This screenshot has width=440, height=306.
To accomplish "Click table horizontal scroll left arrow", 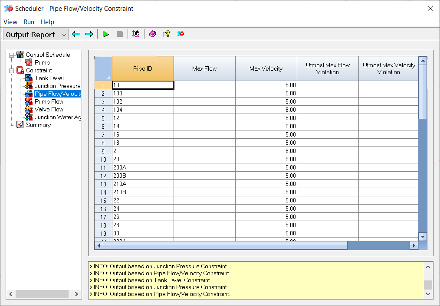I will [x=99, y=245].
